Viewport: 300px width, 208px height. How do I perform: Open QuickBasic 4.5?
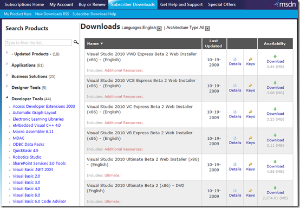(25, 151)
